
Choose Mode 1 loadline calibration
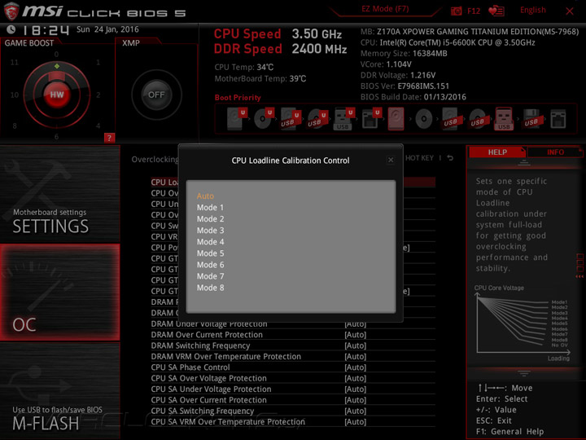click(x=210, y=207)
